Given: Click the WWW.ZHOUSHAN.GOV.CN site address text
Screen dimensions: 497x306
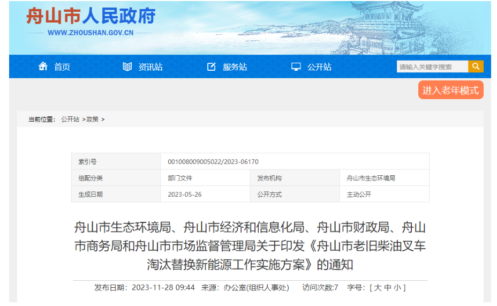Looking at the screenshot, I should [x=91, y=33].
